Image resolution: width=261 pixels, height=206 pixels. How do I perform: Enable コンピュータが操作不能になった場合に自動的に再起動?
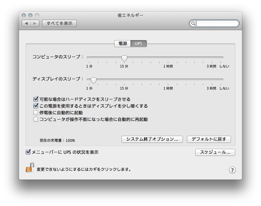click(x=36, y=119)
